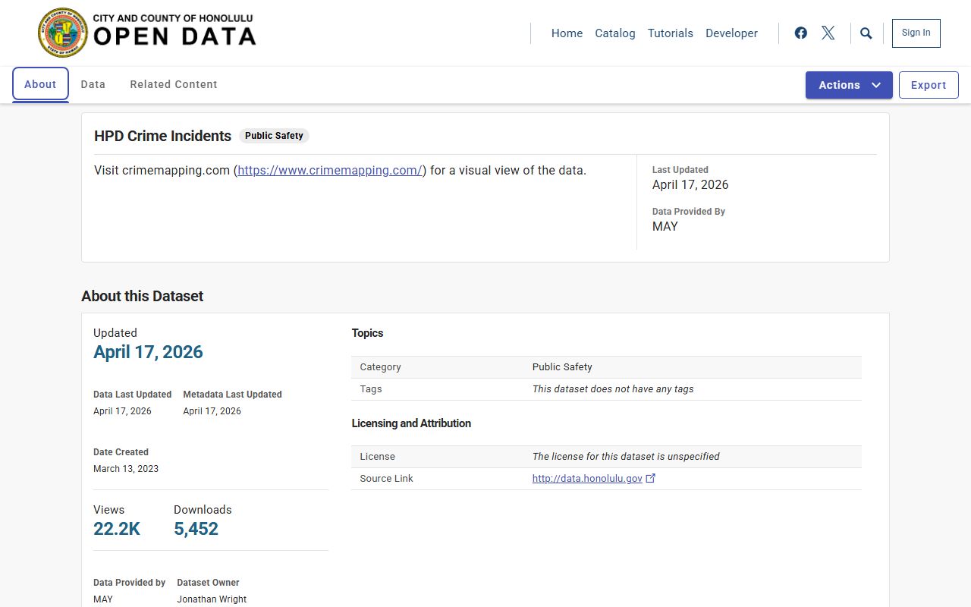Click the search magnifier icon
The width and height of the screenshot is (971, 607).
866,33
